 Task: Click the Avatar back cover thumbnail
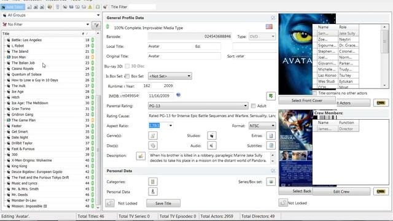(x=295, y=148)
